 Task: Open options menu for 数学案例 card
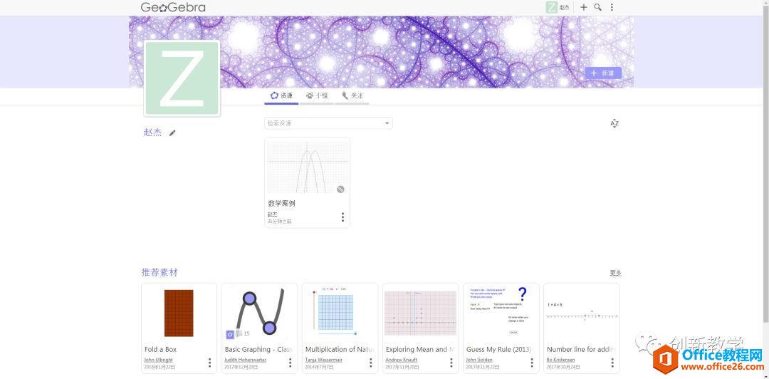tap(342, 217)
